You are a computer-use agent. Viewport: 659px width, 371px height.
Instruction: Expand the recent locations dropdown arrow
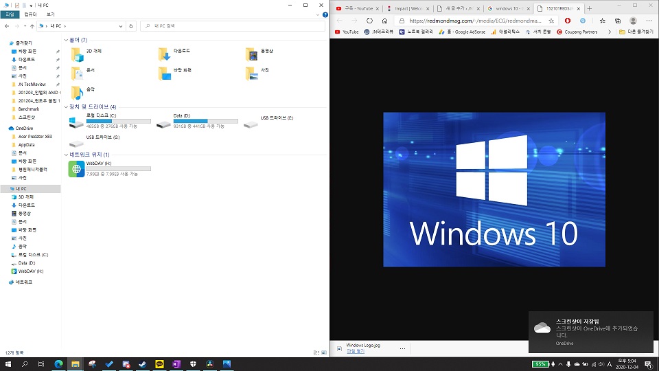pyautogui.click(x=25, y=26)
